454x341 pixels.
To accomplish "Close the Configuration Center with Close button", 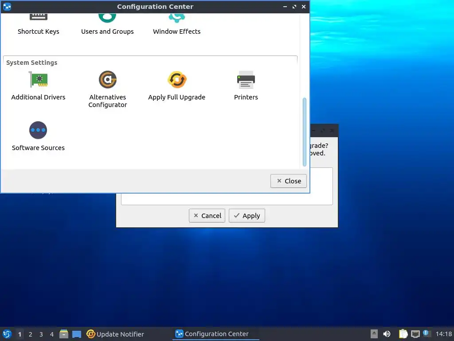I will [x=288, y=181].
